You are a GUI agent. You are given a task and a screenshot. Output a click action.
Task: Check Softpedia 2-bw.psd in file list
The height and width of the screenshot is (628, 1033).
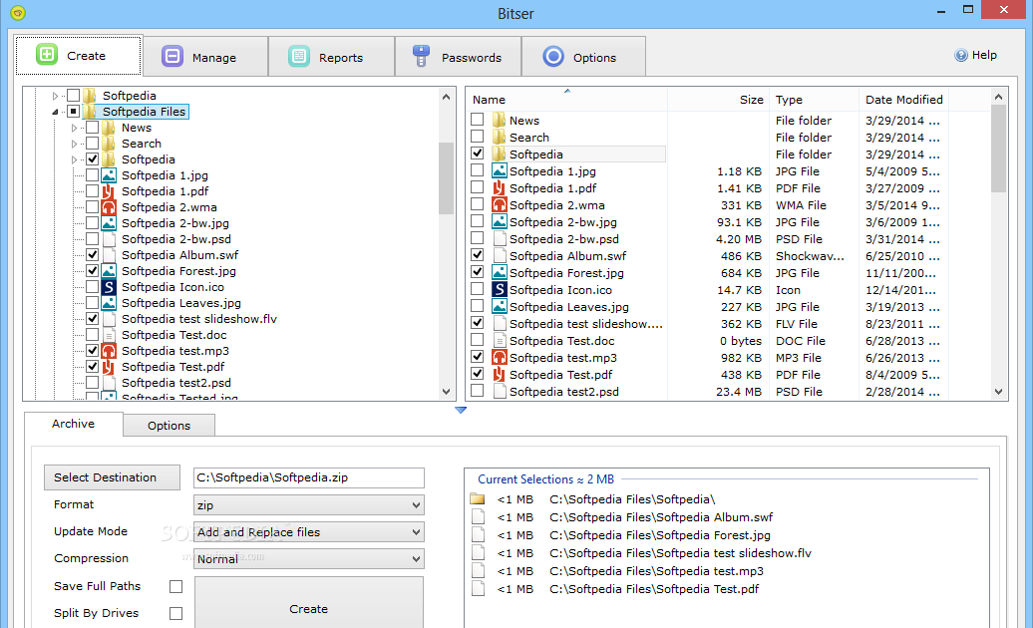477,238
